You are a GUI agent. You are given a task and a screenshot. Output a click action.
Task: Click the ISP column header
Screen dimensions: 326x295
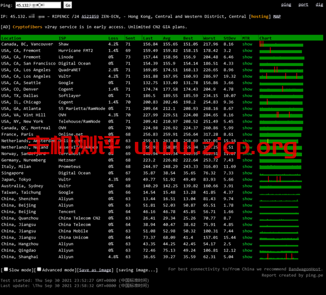pos(62,38)
